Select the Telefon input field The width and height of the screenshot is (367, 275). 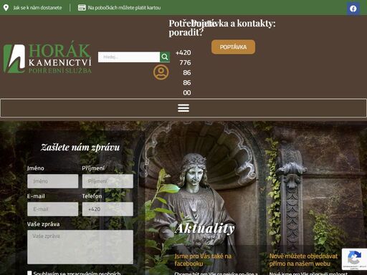click(x=108, y=209)
